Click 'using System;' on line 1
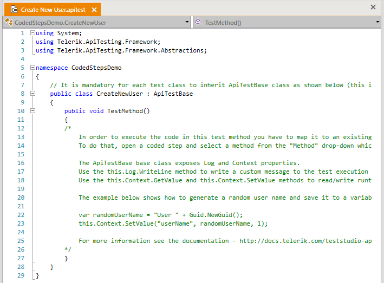 click(59, 33)
